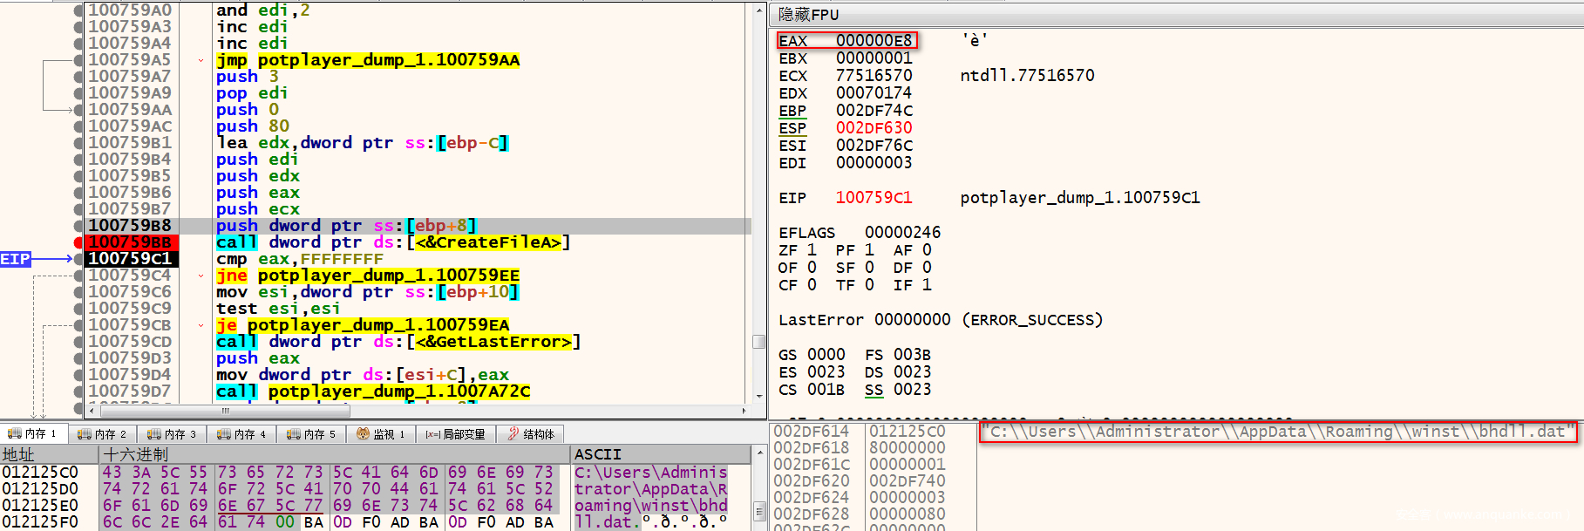The height and width of the screenshot is (531, 1584).
Task: Click the dog icon on 监视 1 tab
Action: click(x=363, y=433)
